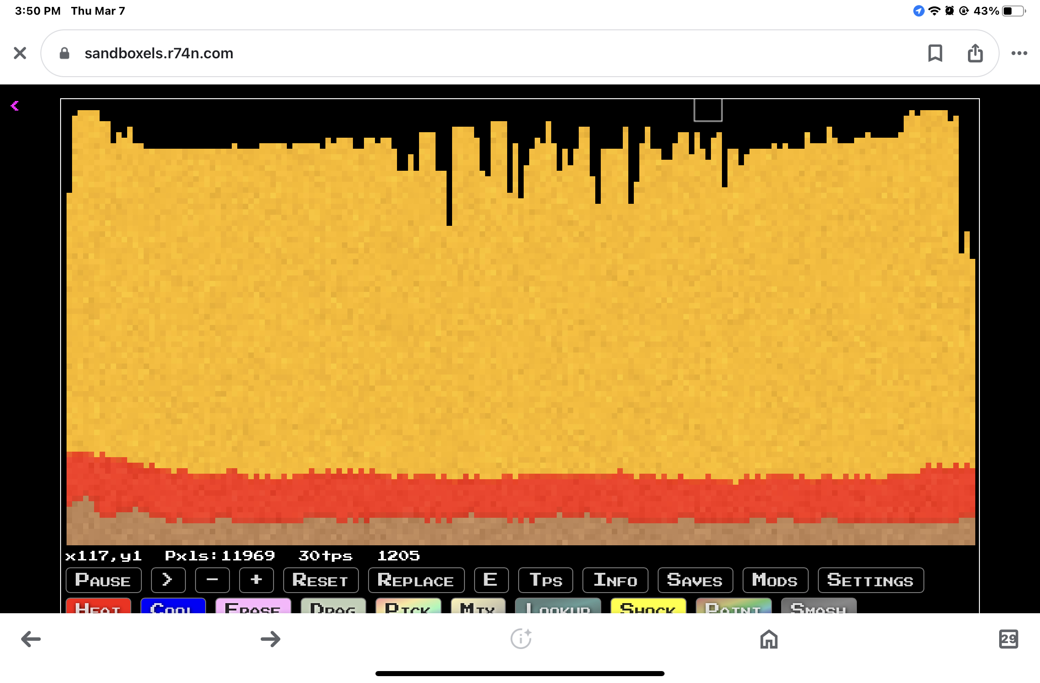Toggle Replace mode
1040x683 pixels.
(x=416, y=580)
